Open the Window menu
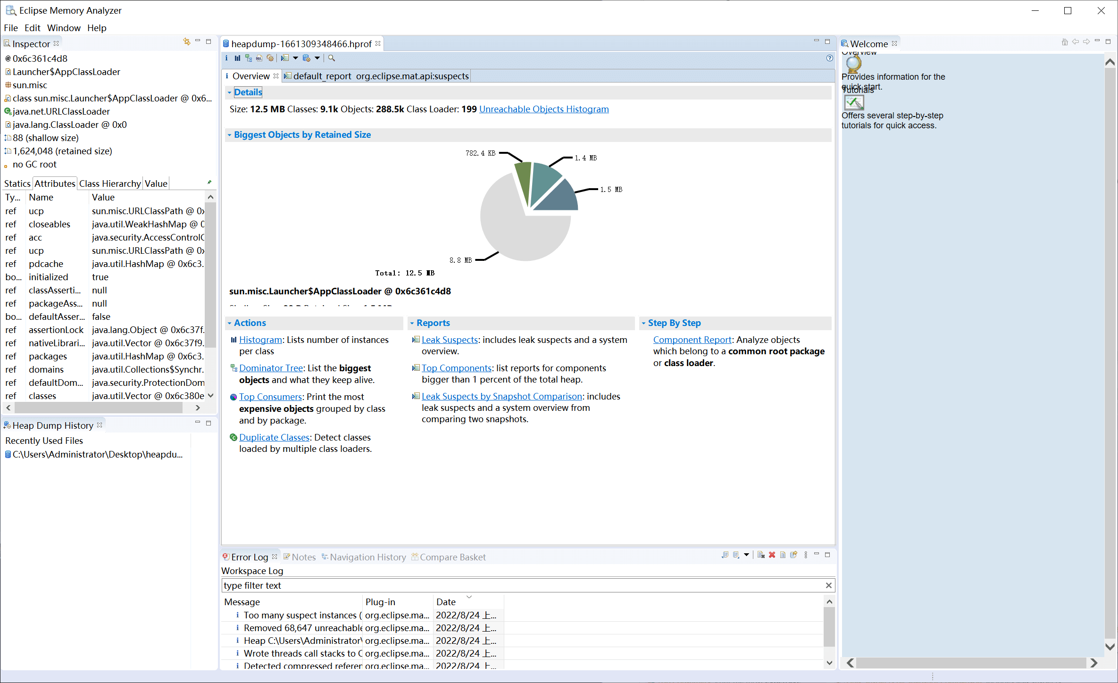Screen dimensions: 1118x683 64,28
